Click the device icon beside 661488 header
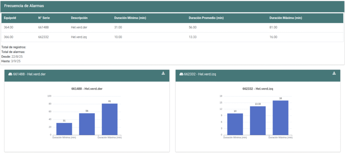This screenshot has height=155, width=345. tap(10, 74)
